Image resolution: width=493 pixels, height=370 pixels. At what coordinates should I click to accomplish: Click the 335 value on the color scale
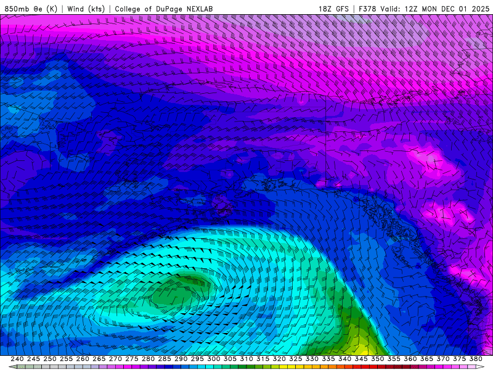pos(328,359)
